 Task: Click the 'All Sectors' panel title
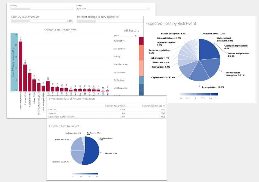tap(132, 31)
